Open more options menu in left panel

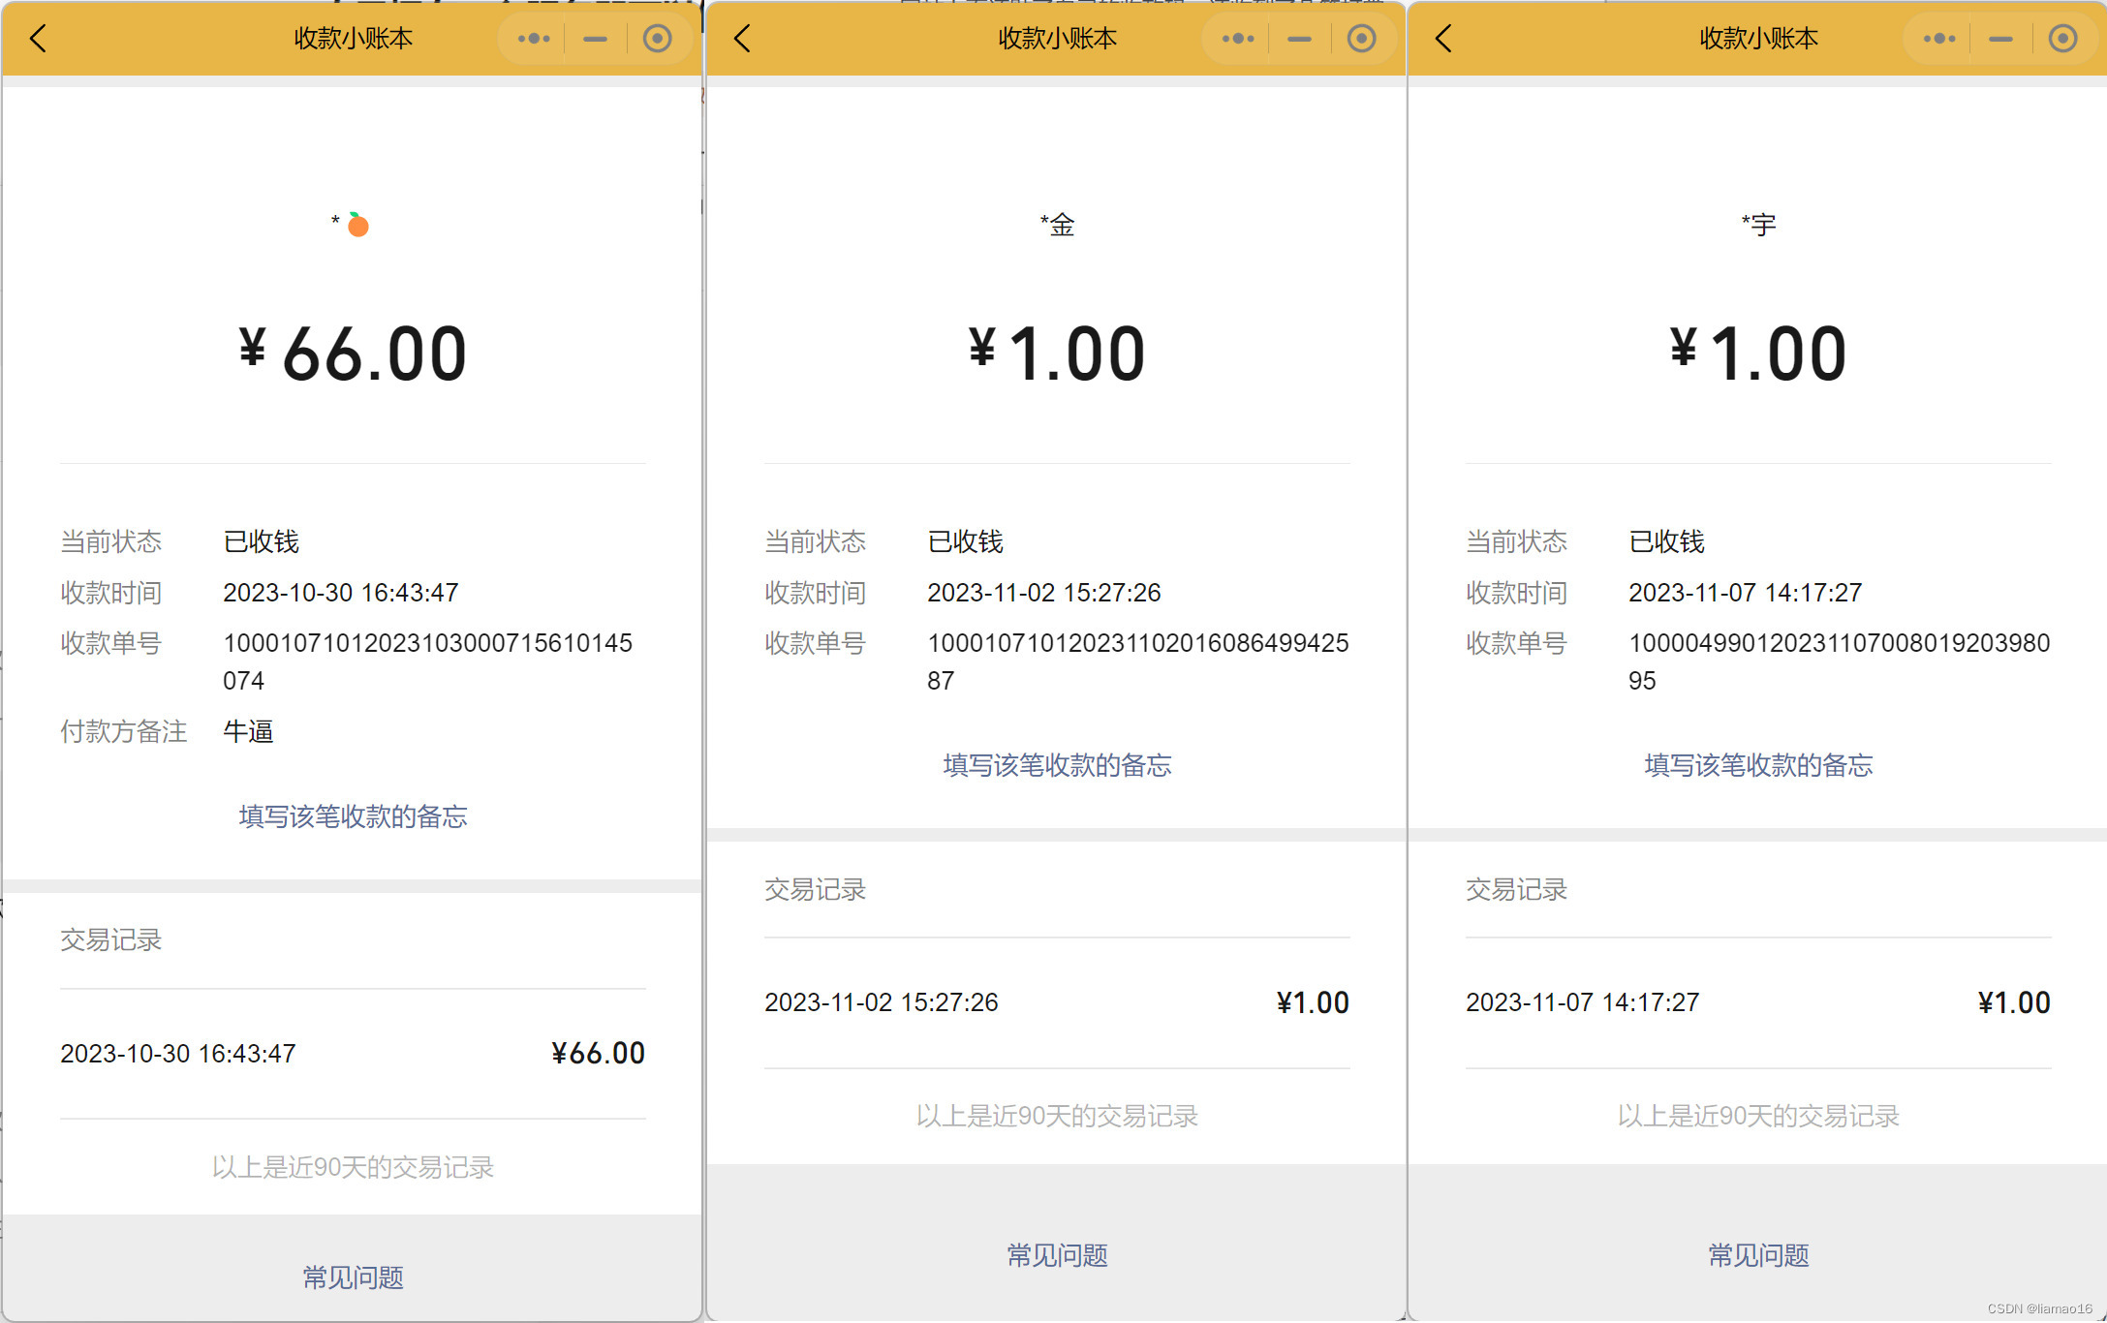click(x=534, y=39)
